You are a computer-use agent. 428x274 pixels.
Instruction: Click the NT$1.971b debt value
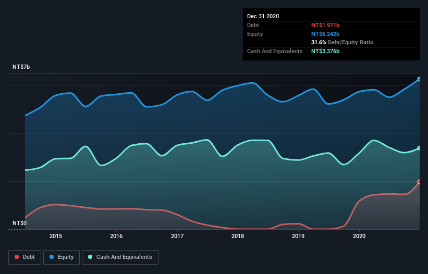(x=325, y=25)
